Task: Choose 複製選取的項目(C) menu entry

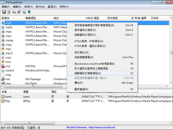Action: coord(102,35)
